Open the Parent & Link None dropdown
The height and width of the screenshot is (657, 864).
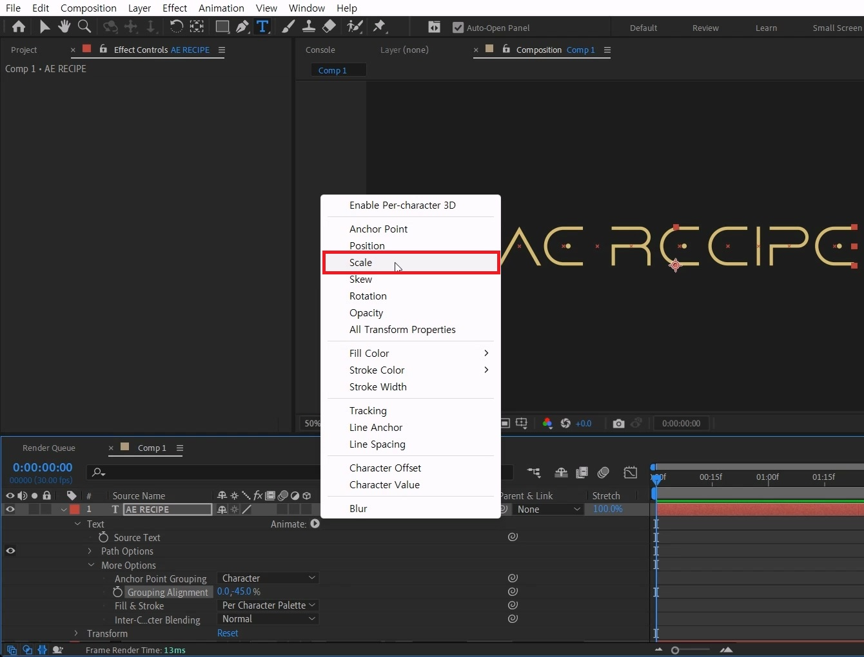[x=549, y=509]
